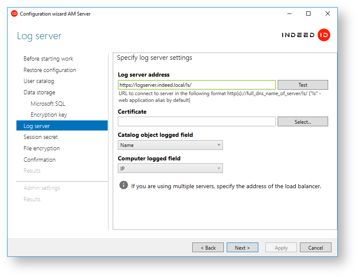The width and height of the screenshot is (358, 277).
Task: Click the empty Certificate text field
Action: tap(196, 122)
